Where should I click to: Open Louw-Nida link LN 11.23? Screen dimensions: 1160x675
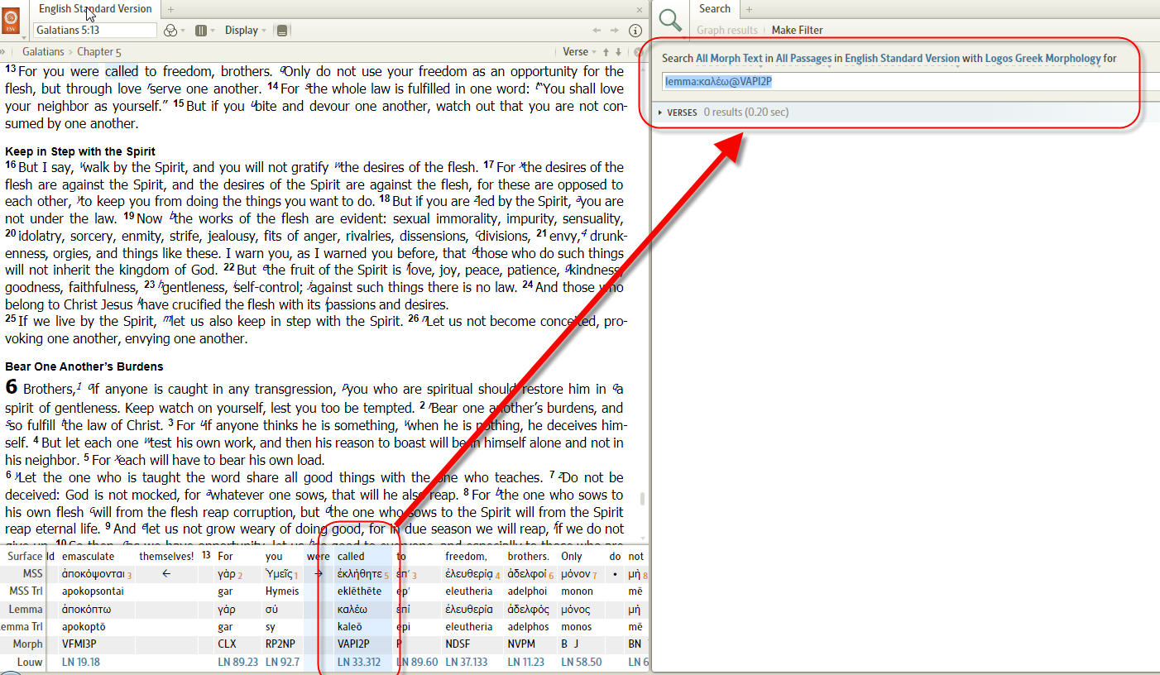pyautogui.click(x=525, y=662)
